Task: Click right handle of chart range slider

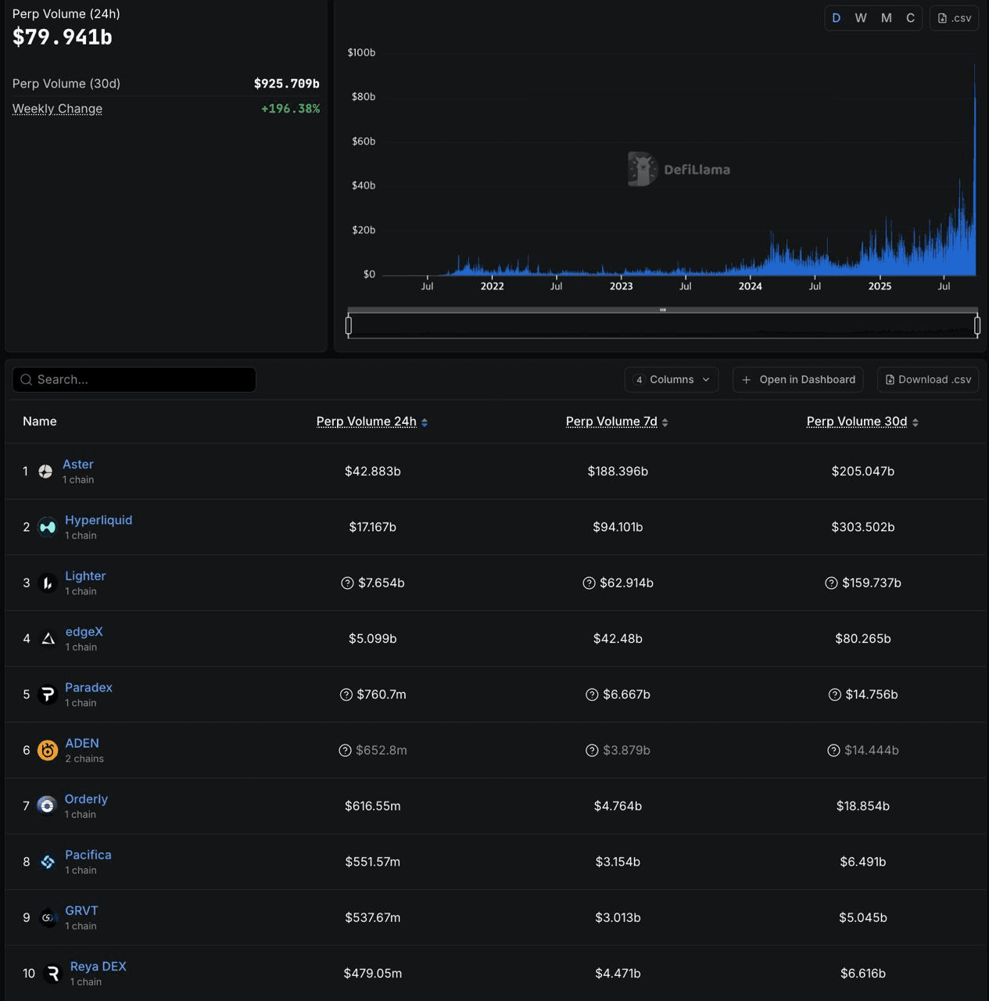Action: [x=977, y=325]
